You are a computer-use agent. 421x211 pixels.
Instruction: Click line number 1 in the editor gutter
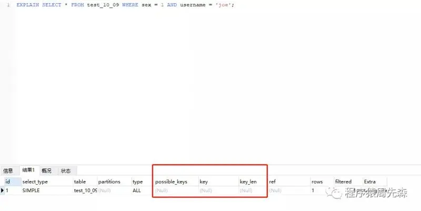tap(8, 5)
